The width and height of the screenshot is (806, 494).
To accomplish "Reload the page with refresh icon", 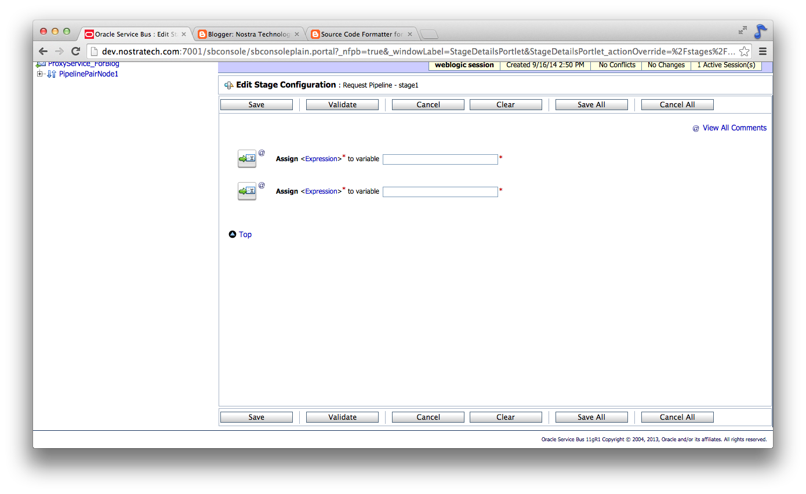I will (x=75, y=51).
